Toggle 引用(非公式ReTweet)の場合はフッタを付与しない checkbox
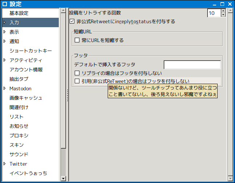 [77, 81]
